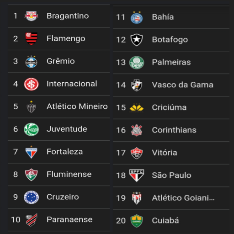Select the Grêmio club badge

point(31,61)
